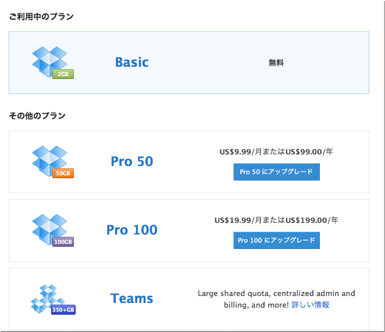Open the 詳しい情報 link for Teams
The height and width of the screenshot is (332, 385).
[x=311, y=305]
